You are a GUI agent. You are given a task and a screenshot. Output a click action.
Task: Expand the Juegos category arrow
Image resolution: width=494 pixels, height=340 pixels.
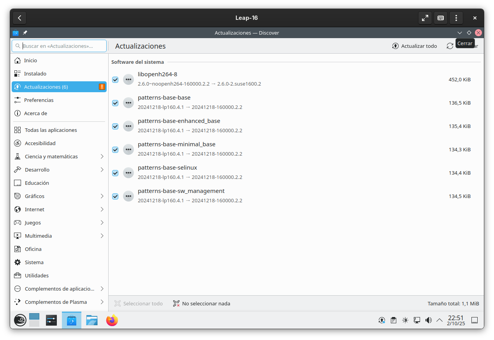(102, 223)
